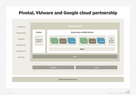Click the VMware PKS heading
136x95 pixels.
click(75, 26)
